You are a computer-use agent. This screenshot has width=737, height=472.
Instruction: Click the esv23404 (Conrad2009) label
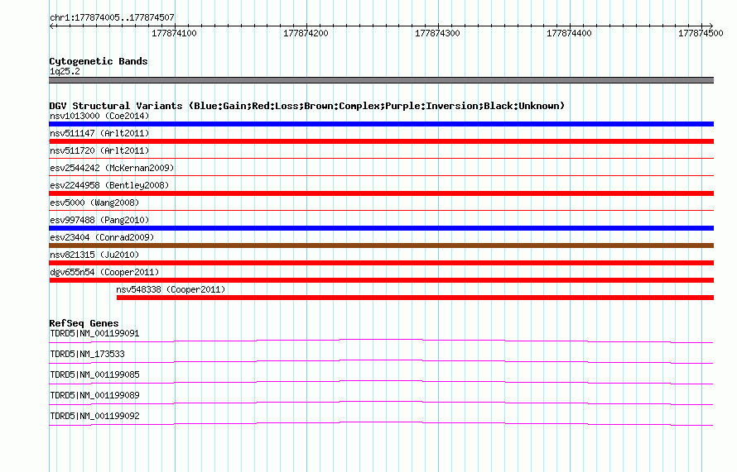click(x=102, y=237)
